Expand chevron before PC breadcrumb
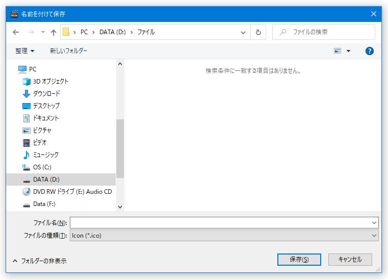 [x=74, y=32]
